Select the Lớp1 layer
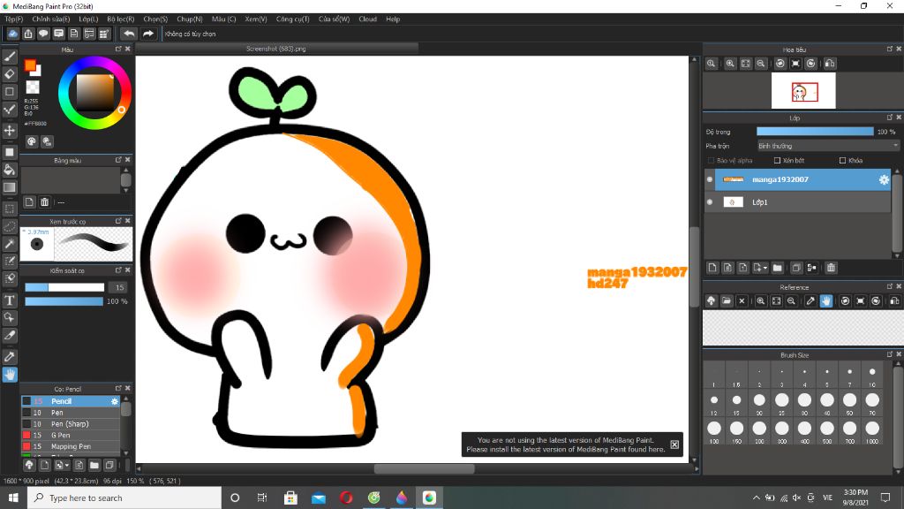904x509 pixels. (x=798, y=202)
